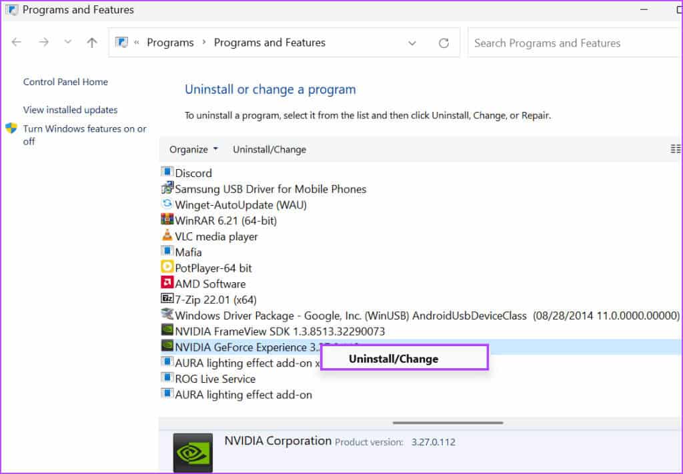Select ROG Live Service entry text
Screen dimensions: 683x474
point(215,379)
